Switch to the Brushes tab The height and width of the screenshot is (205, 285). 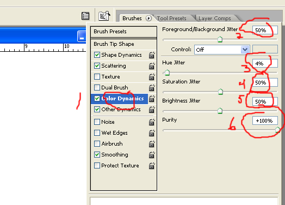click(x=132, y=18)
